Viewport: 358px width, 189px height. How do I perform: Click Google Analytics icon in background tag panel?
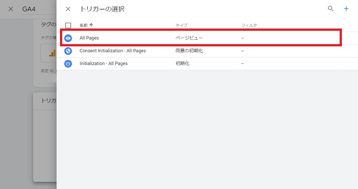point(52,53)
